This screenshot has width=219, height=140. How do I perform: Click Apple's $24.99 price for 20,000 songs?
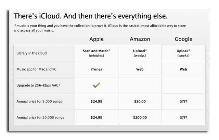pos(96,118)
